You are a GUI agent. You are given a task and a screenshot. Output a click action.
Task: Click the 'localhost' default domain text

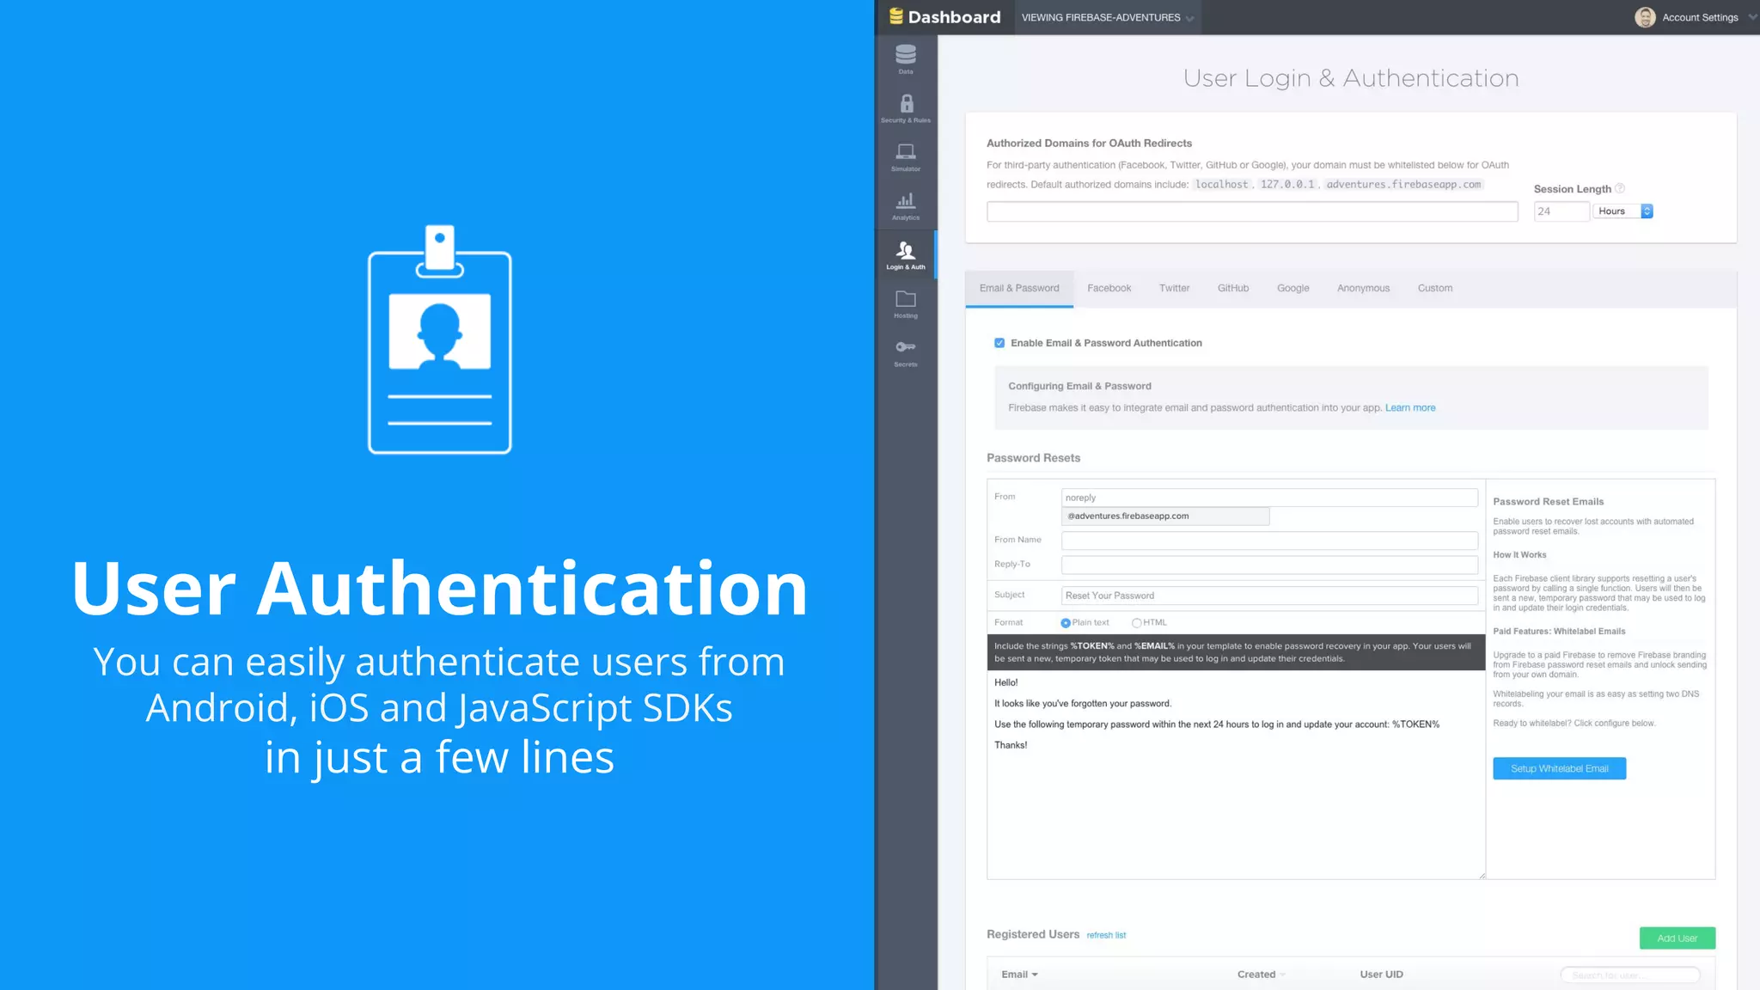tap(1221, 185)
